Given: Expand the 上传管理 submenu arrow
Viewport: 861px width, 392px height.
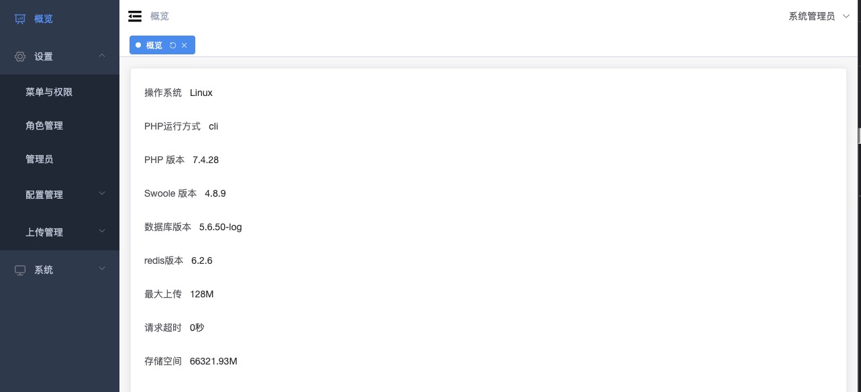Looking at the screenshot, I should 102,232.
